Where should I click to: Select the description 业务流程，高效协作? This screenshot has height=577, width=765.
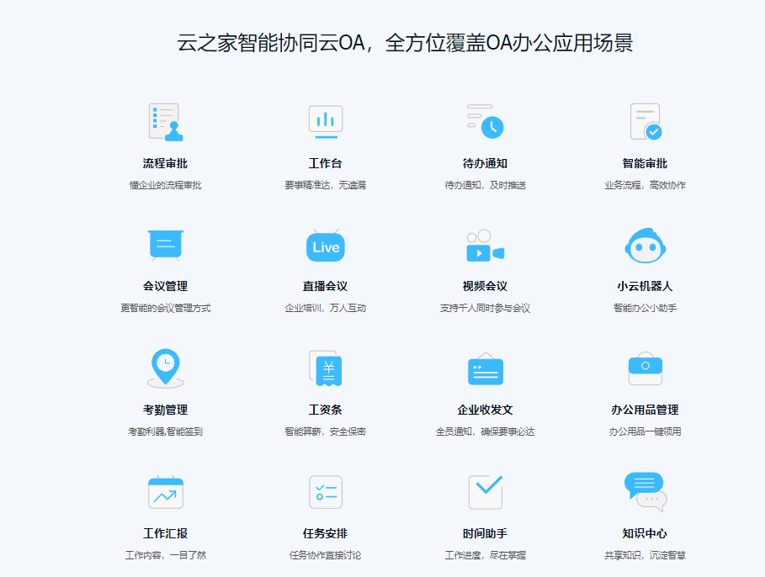pos(645,185)
